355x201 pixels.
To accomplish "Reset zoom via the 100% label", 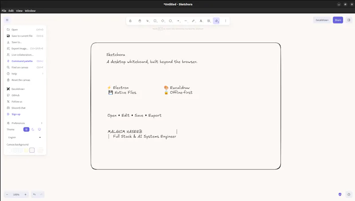I will pos(16,194).
